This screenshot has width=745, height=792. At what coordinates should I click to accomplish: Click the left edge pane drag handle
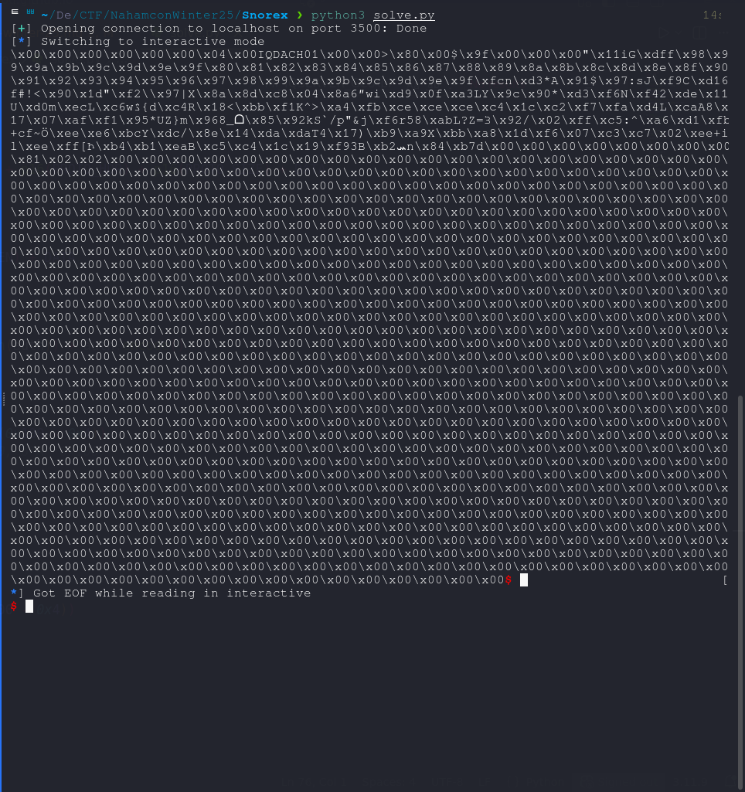(x=5, y=399)
